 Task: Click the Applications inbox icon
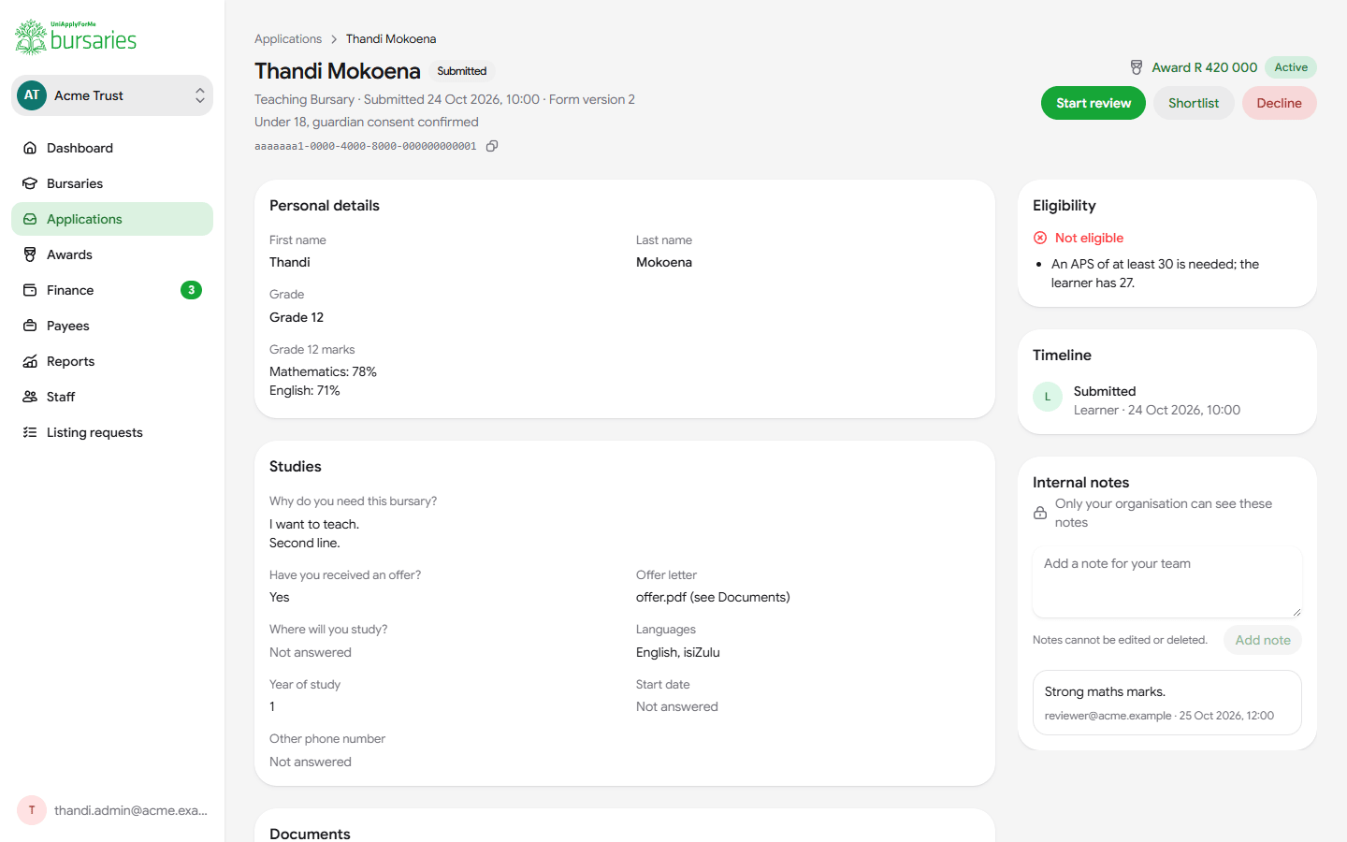click(30, 219)
